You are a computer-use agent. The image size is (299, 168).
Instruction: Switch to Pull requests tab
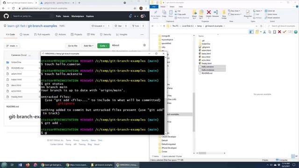[42, 35]
